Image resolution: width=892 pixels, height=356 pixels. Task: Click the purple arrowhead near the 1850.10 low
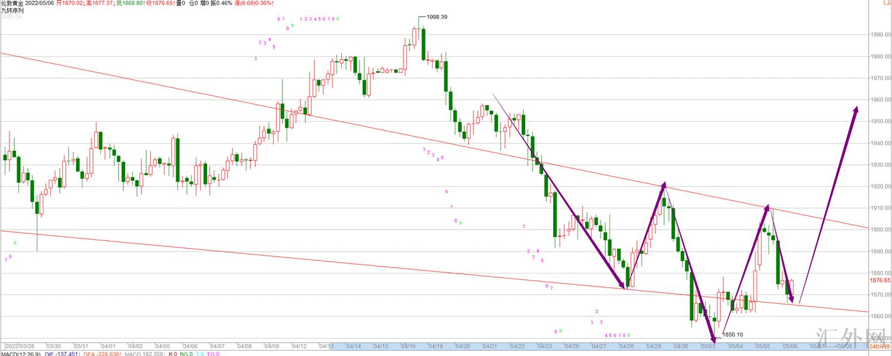[x=712, y=337]
